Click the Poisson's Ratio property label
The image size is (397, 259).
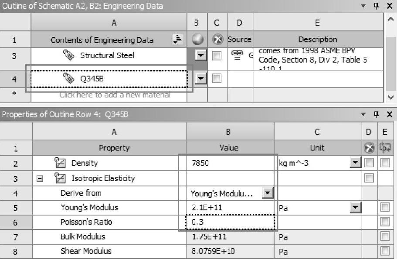coord(86,222)
